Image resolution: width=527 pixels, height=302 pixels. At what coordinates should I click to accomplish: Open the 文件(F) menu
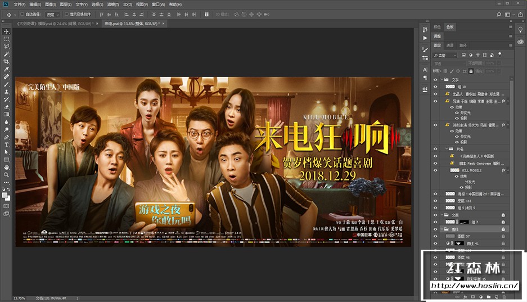click(20, 4)
